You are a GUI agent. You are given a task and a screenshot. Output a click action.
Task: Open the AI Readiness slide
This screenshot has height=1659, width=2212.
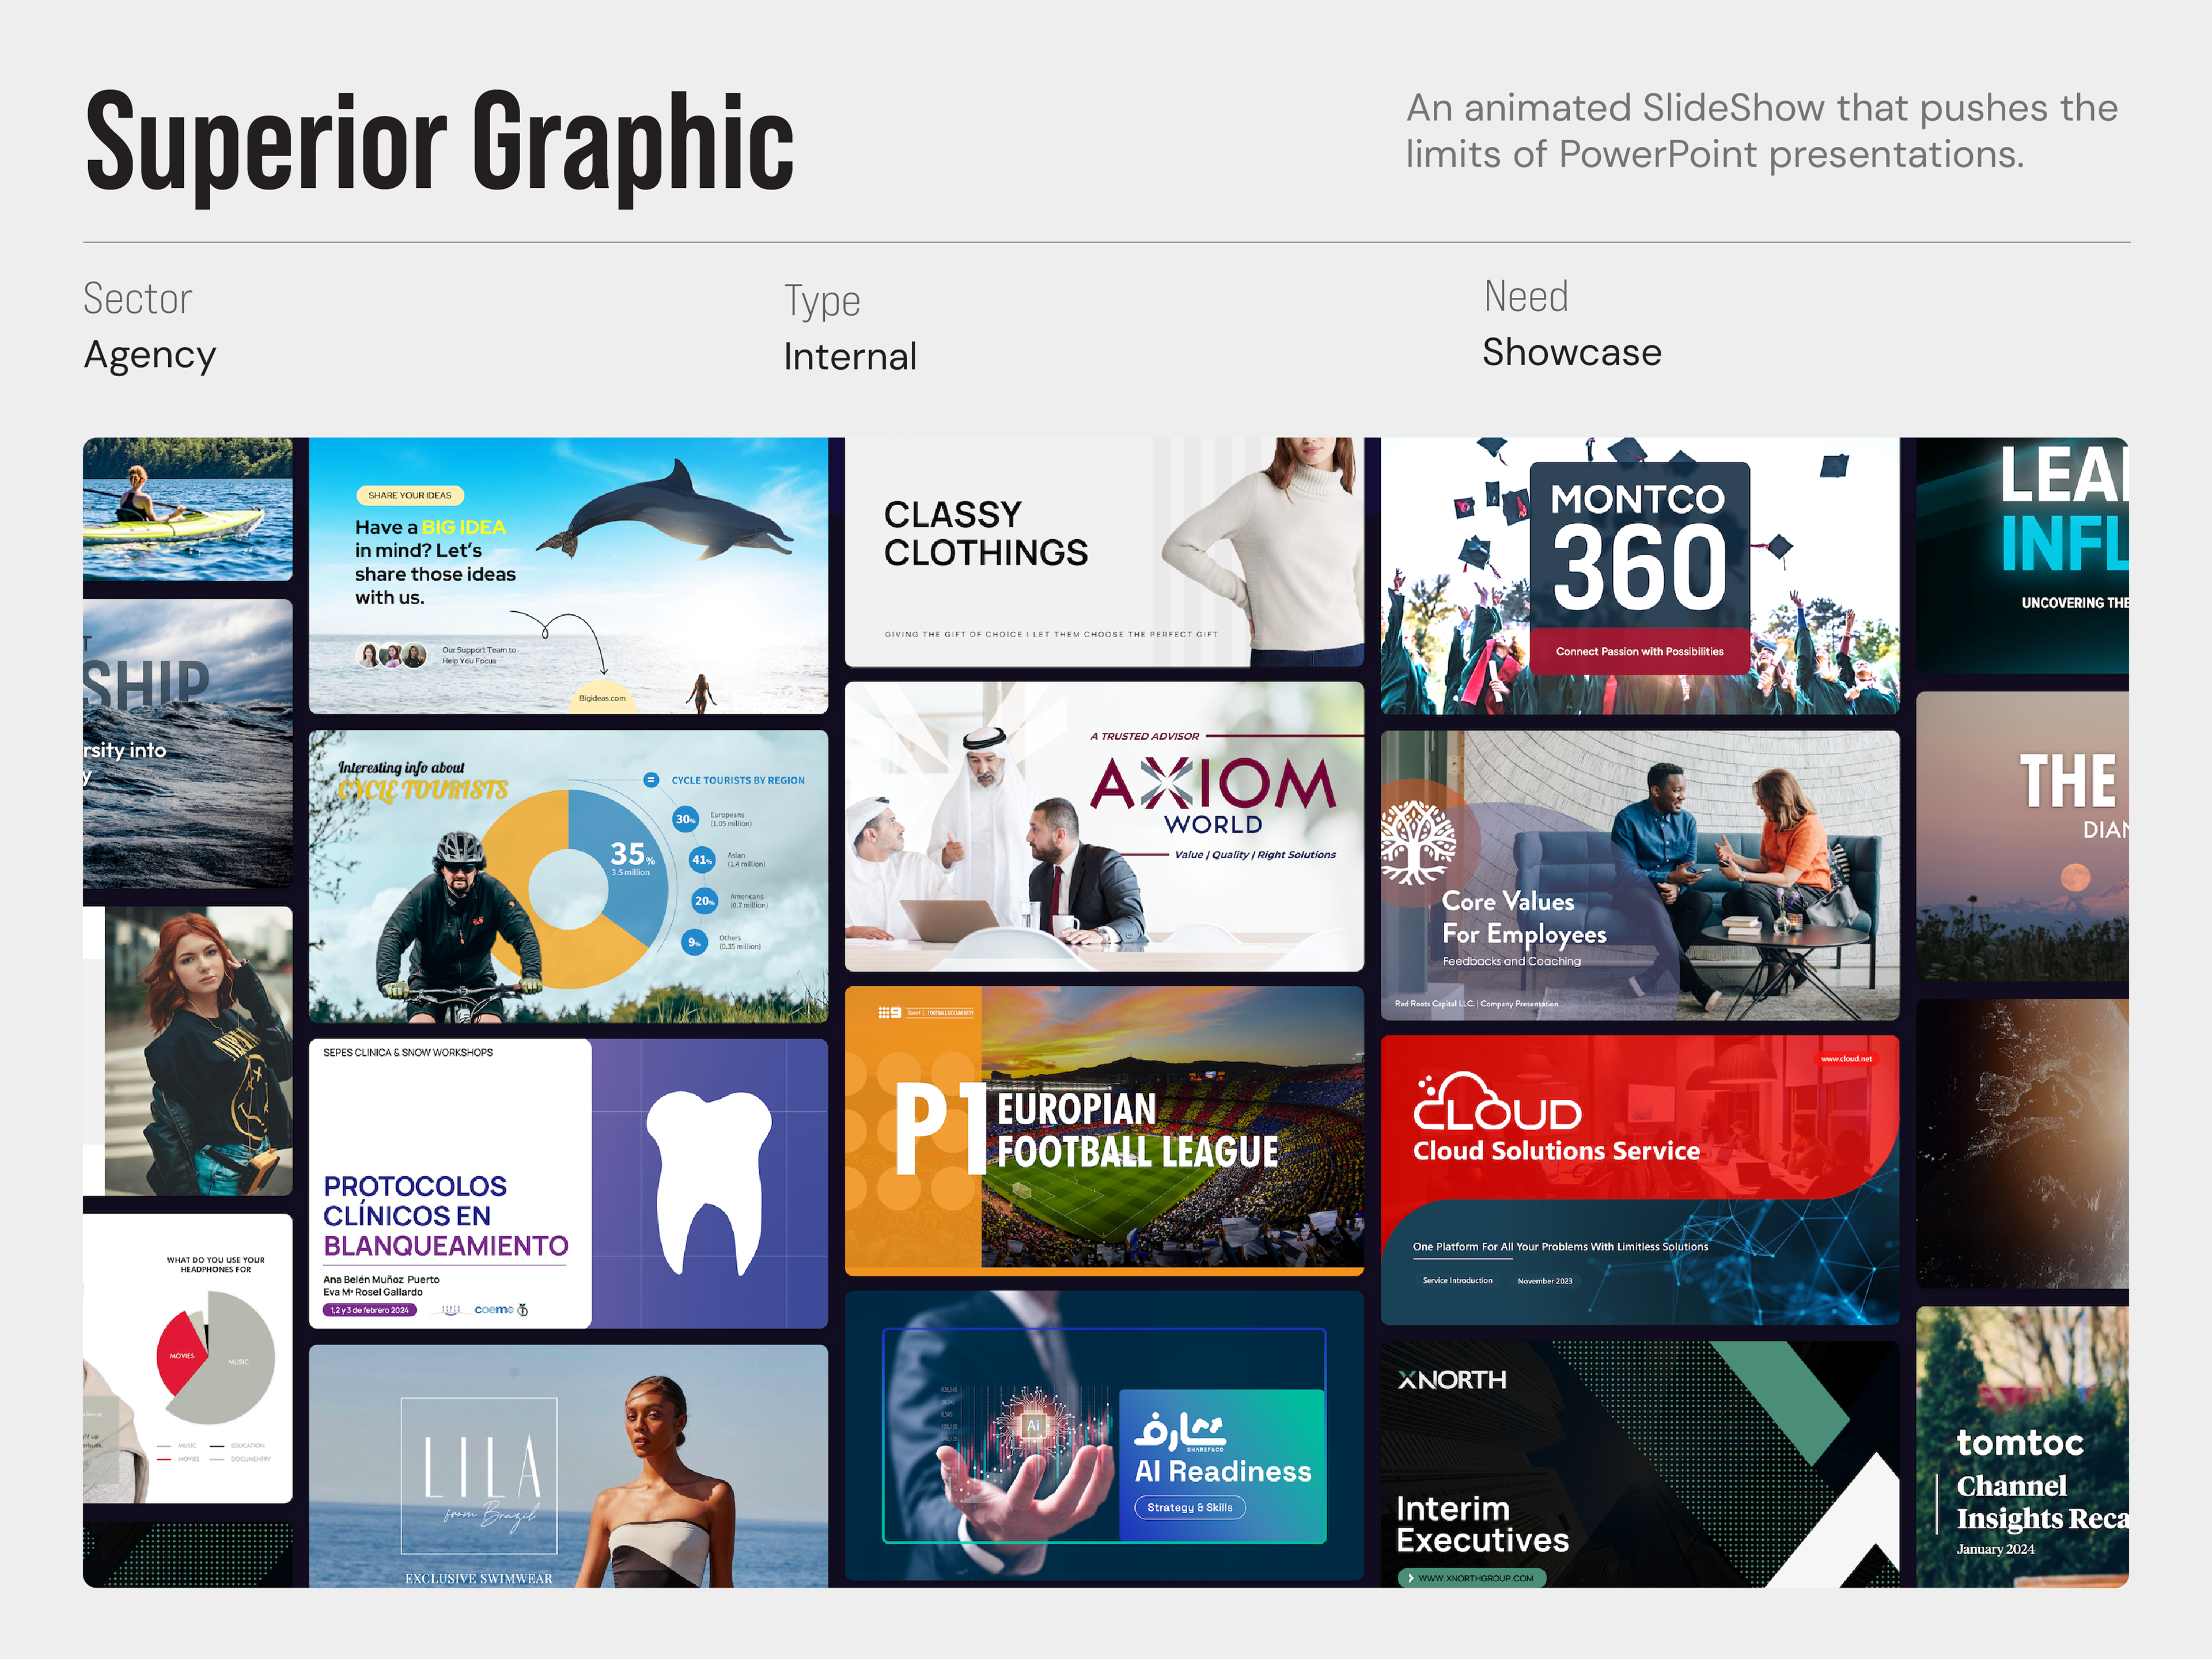pyautogui.click(x=1104, y=1435)
